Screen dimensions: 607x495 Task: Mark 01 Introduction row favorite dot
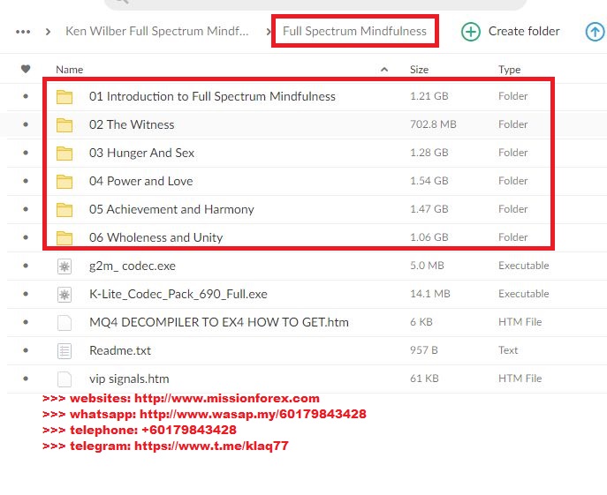26,96
